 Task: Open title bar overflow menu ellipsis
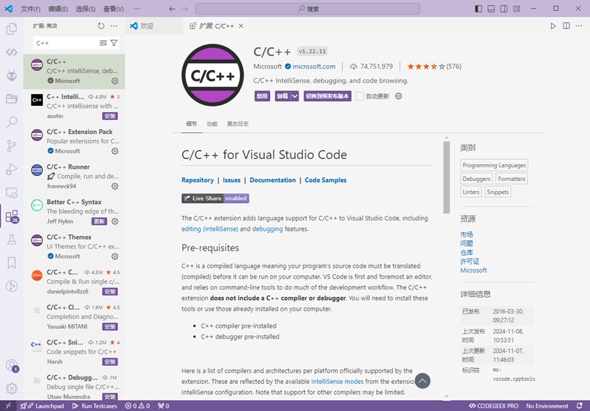137,9
